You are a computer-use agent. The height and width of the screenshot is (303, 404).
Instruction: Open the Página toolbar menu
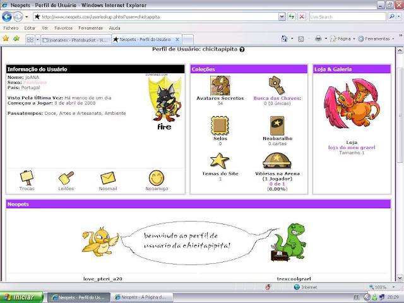(343, 39)
